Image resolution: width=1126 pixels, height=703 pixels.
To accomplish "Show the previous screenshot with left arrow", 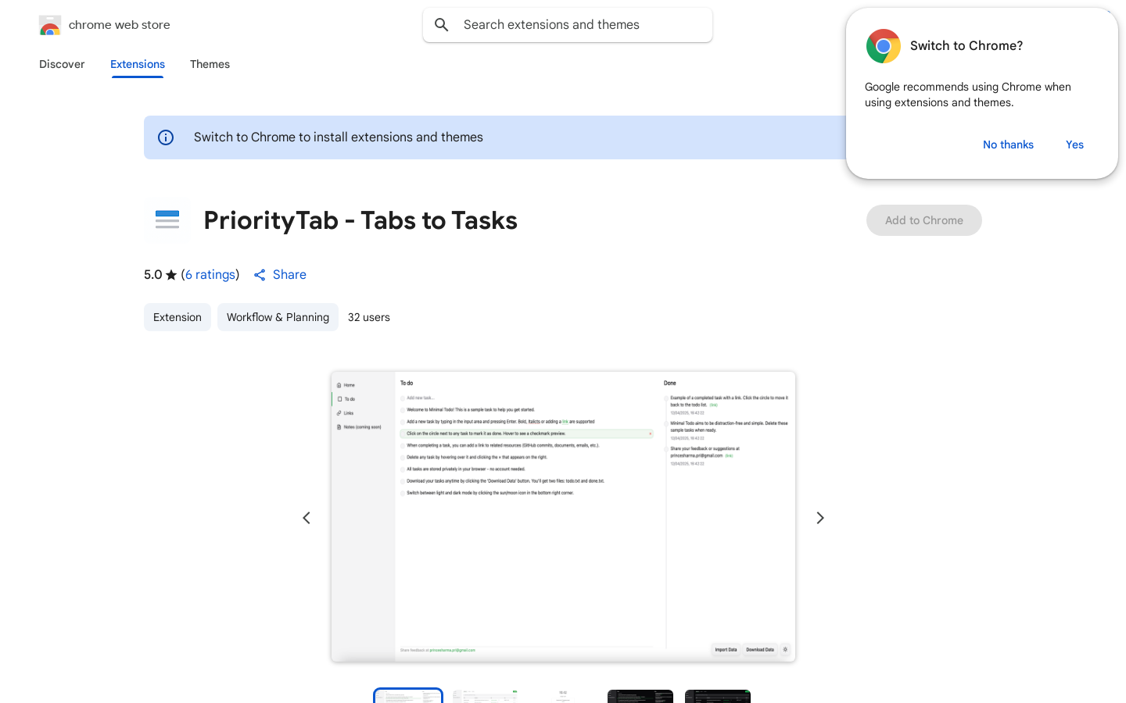I will [x=307, y=518].
